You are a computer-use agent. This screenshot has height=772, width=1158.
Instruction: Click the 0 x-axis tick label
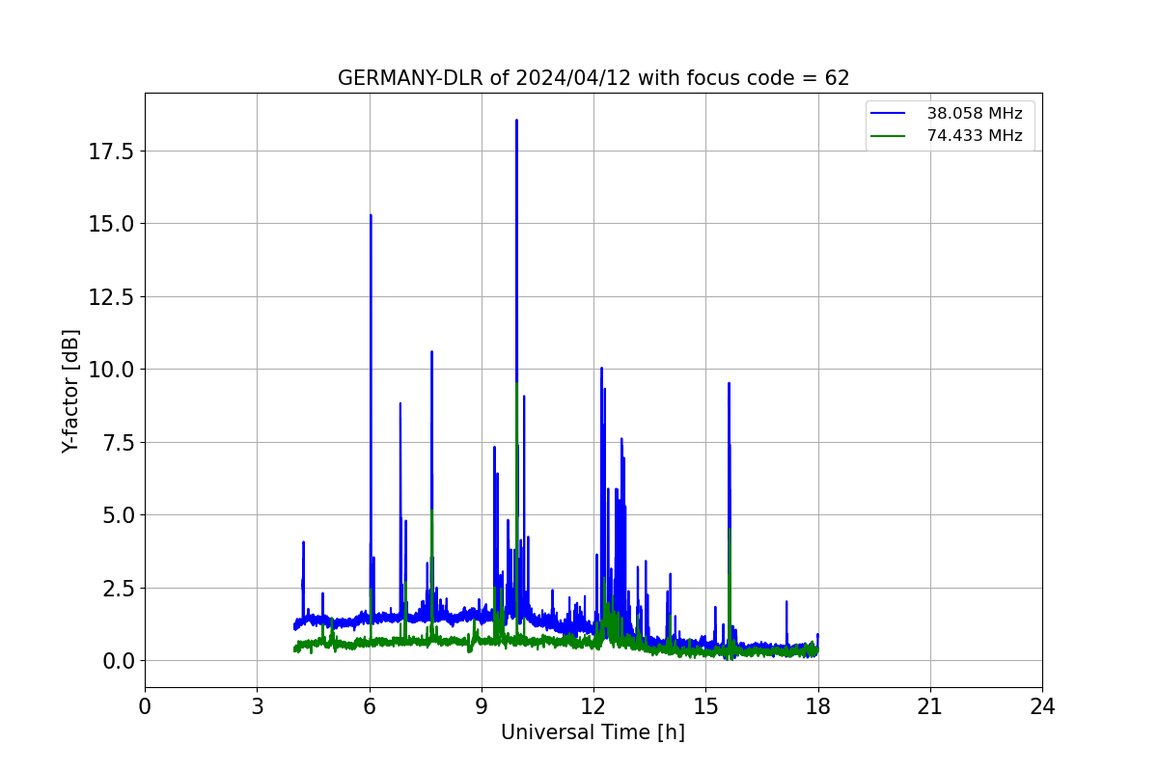145,706
